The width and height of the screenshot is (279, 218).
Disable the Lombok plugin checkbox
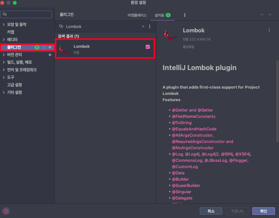click(x=148, y=47)
